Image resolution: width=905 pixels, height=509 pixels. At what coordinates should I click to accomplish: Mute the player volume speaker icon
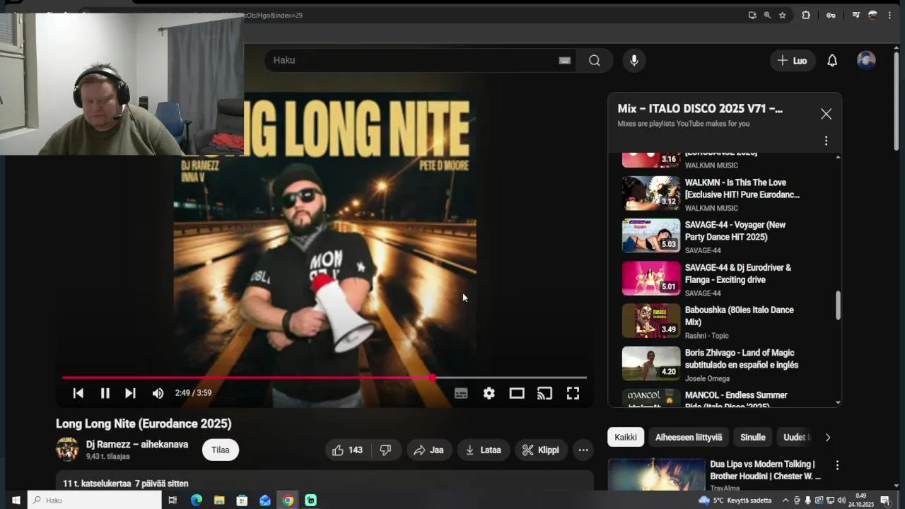pos(158,393)
